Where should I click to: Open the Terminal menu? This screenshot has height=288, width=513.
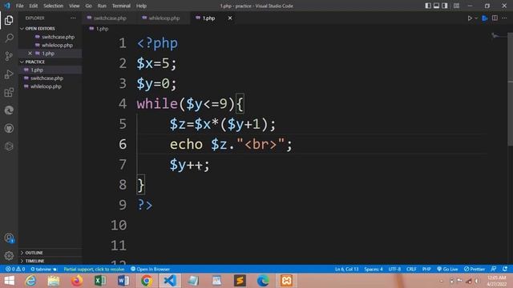(x=121, y=6)
